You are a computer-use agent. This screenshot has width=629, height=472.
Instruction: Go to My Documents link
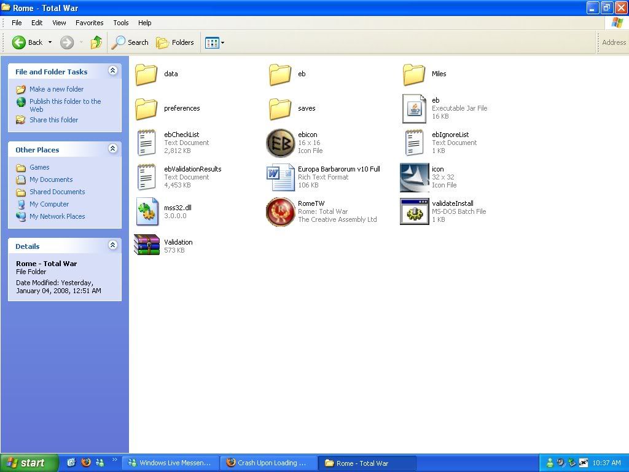[x=51, y=179]
